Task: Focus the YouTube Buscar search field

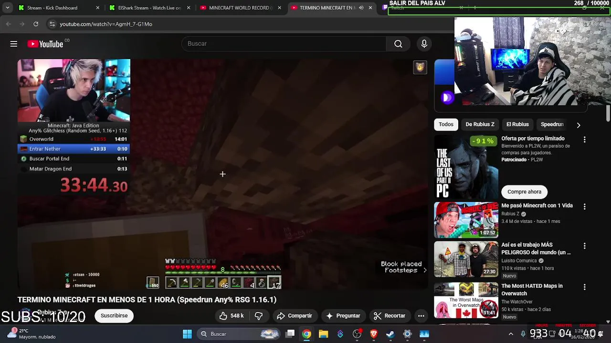Action: pos(284,44)
